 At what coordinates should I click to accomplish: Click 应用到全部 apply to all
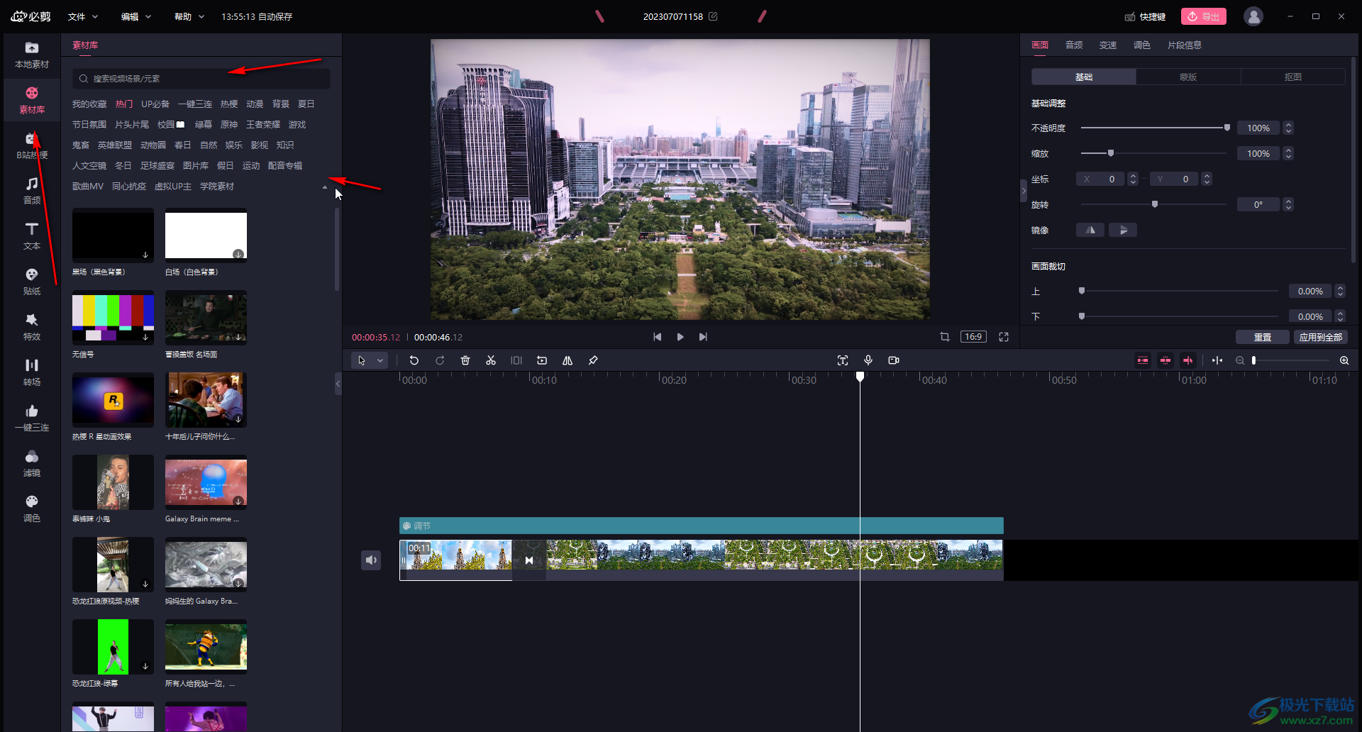coord(1321,337)
